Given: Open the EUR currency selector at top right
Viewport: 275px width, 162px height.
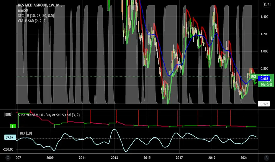Looking at the screenshot, I should (266, 5).
